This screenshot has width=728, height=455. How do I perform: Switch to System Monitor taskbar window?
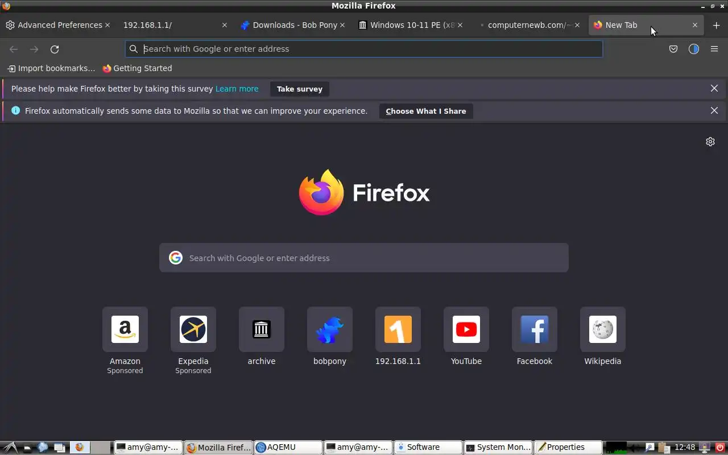(x=498, y=448)
